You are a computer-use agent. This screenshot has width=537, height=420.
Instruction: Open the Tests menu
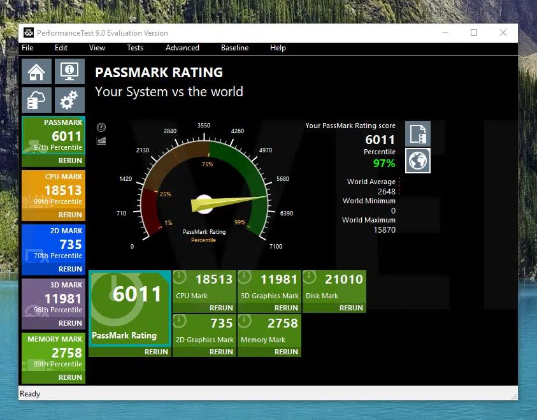click(x=135, y=48)
